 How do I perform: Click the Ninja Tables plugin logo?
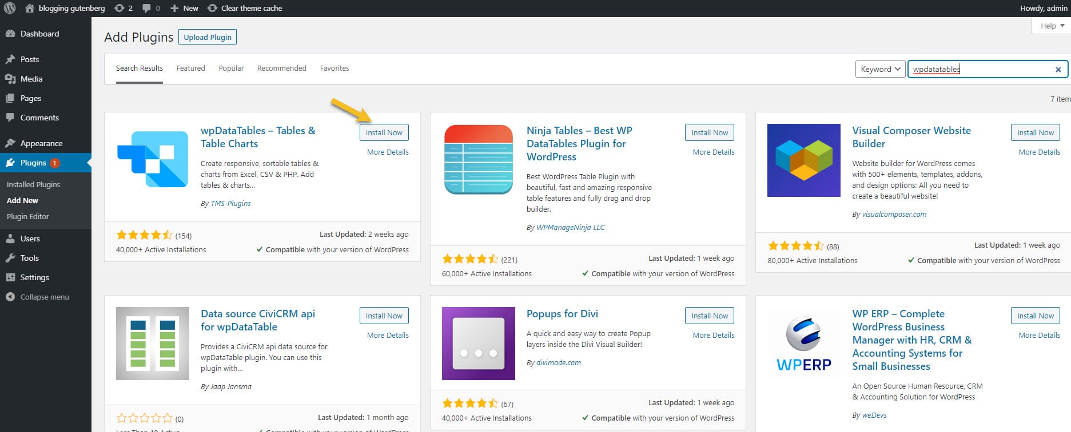click(x=479, y=160)
